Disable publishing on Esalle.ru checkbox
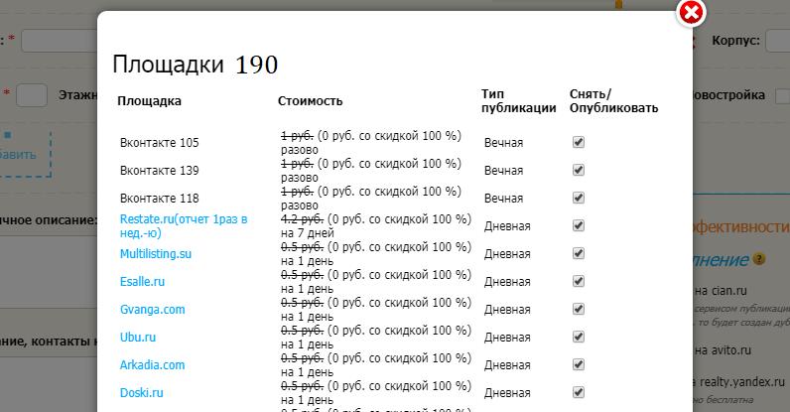The width and height of the screenshot is (790, 412). [579, 282]
